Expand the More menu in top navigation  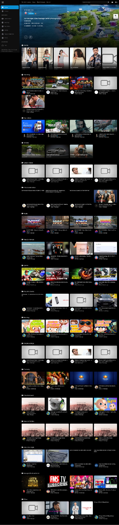click(x=49, y=2)
